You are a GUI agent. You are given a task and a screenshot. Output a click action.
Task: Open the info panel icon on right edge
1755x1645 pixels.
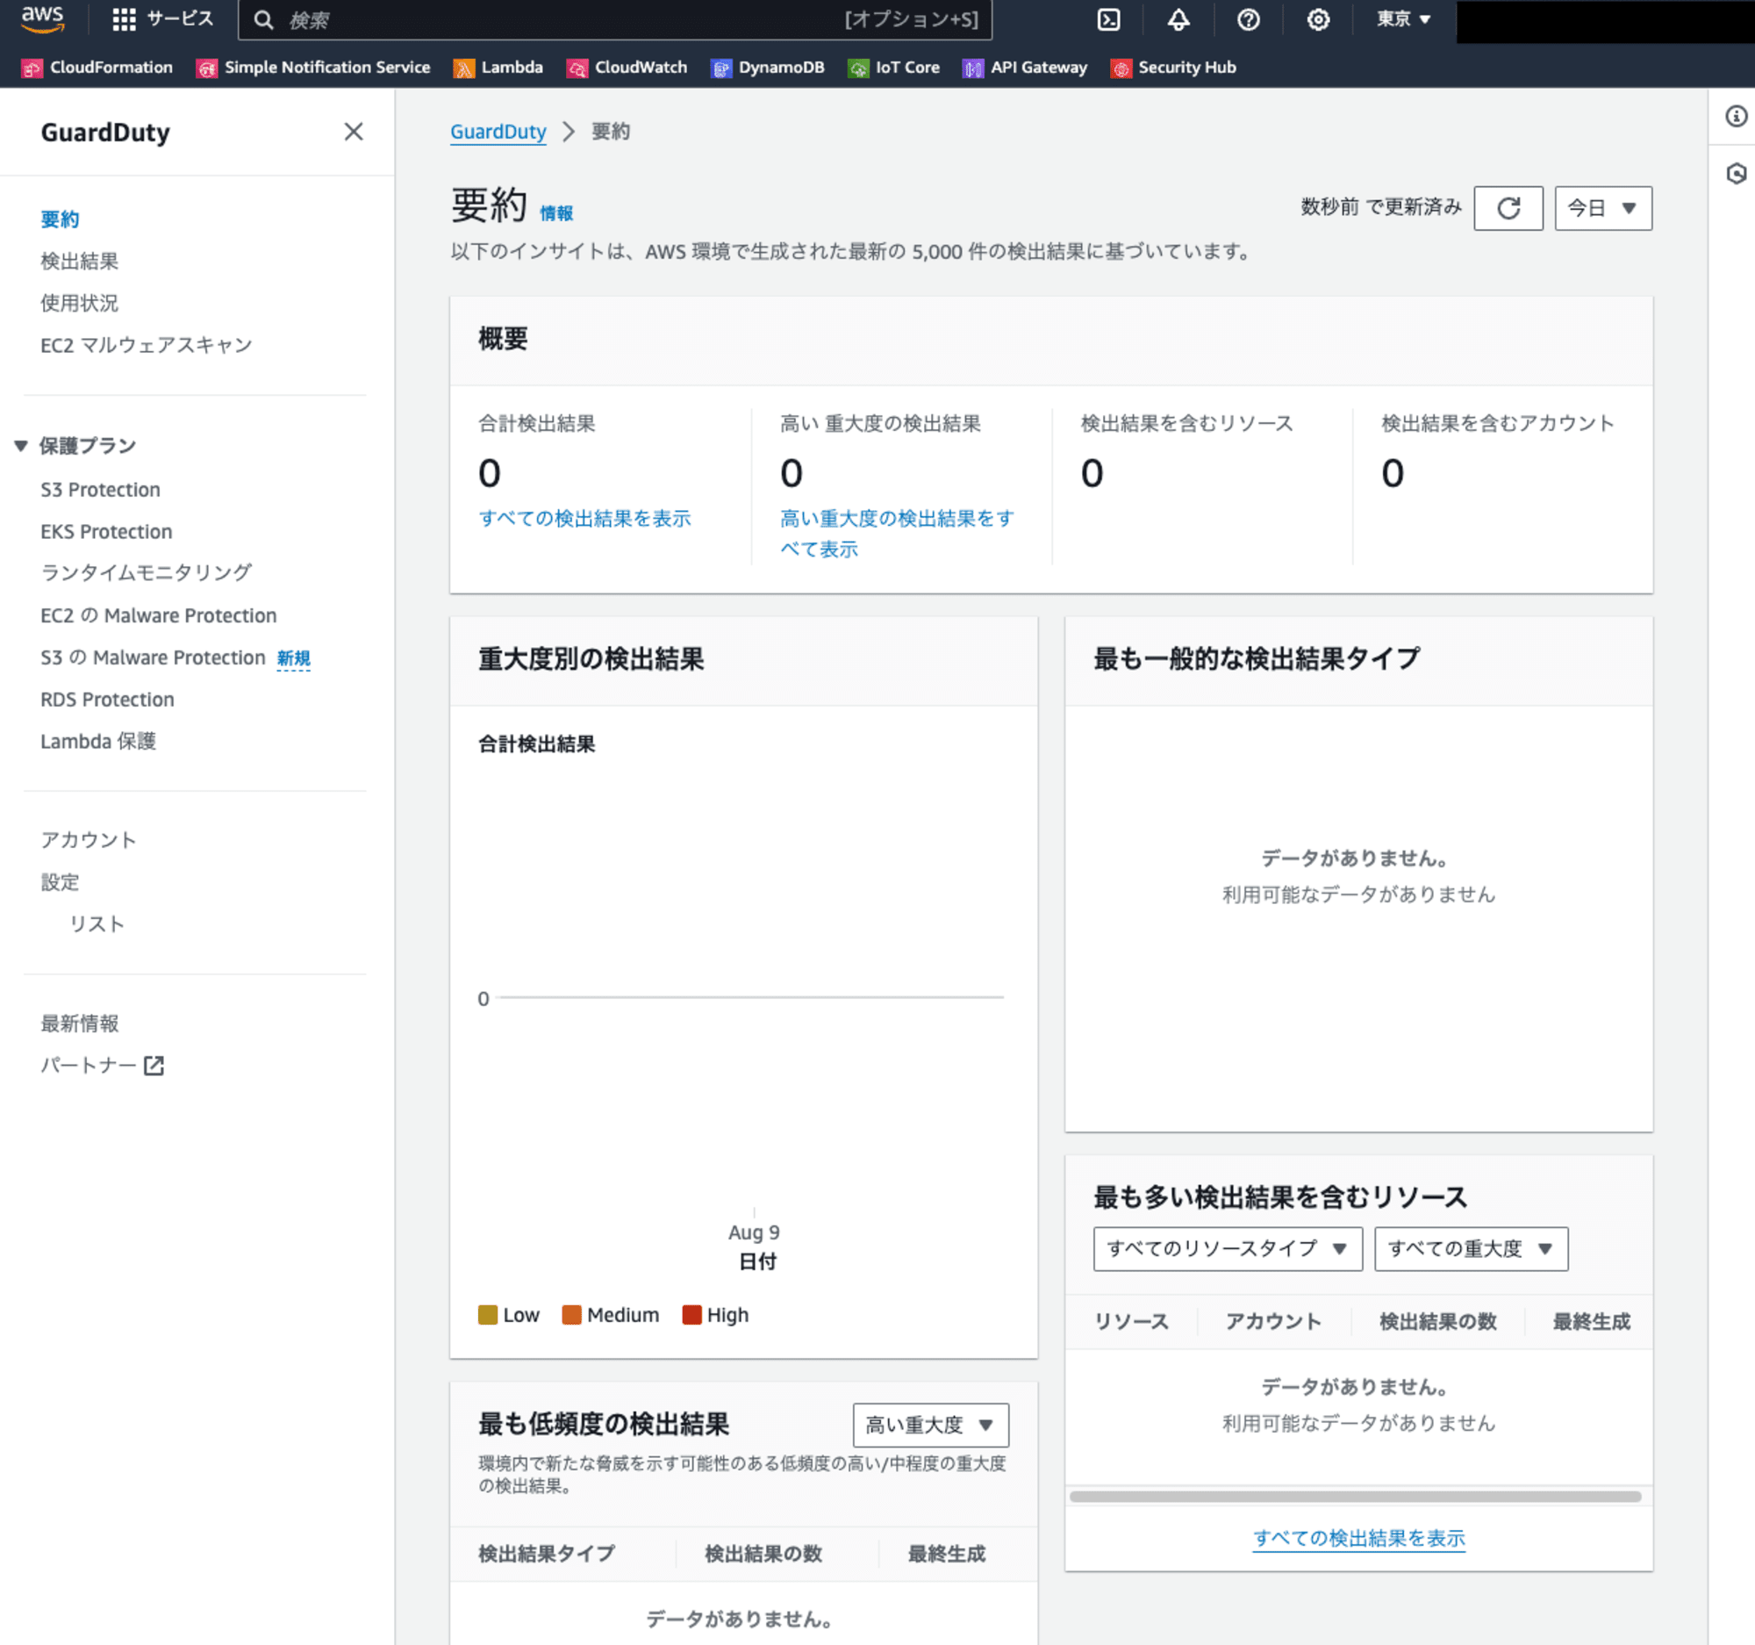coord(1736,116)
